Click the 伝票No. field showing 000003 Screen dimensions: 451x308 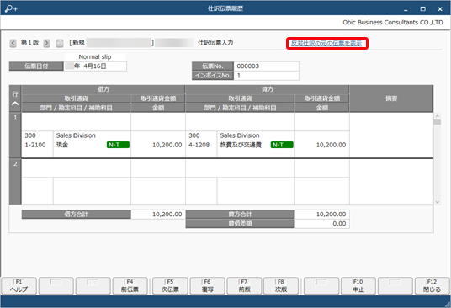[267, 66]
